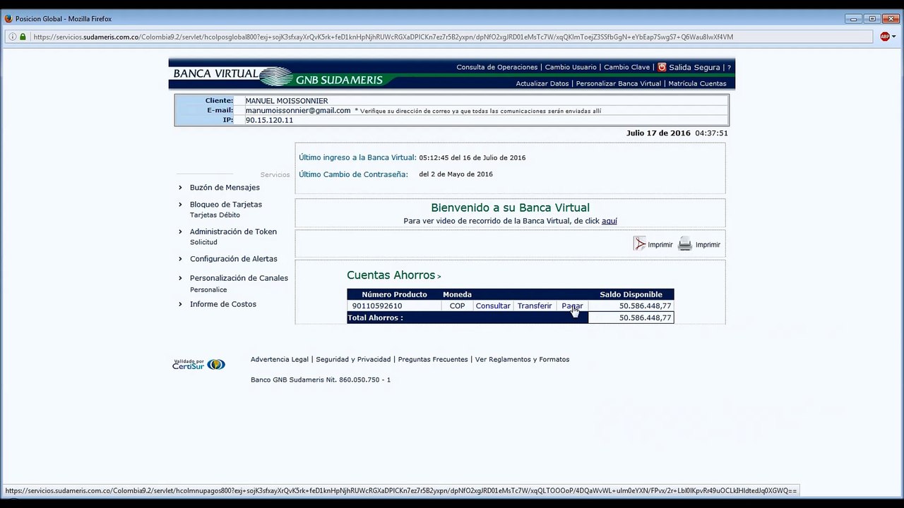
Task: Click Último Cambio de Contraseña label
Action: (353, 174)
